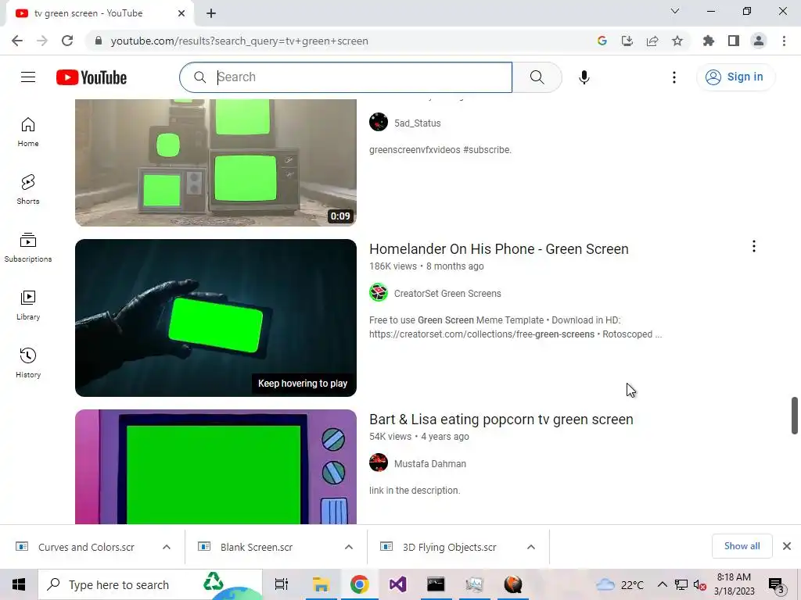
Task: Click the page vertical scrollbar thumb
Action: pyautogui.click(x=795, y=416)
